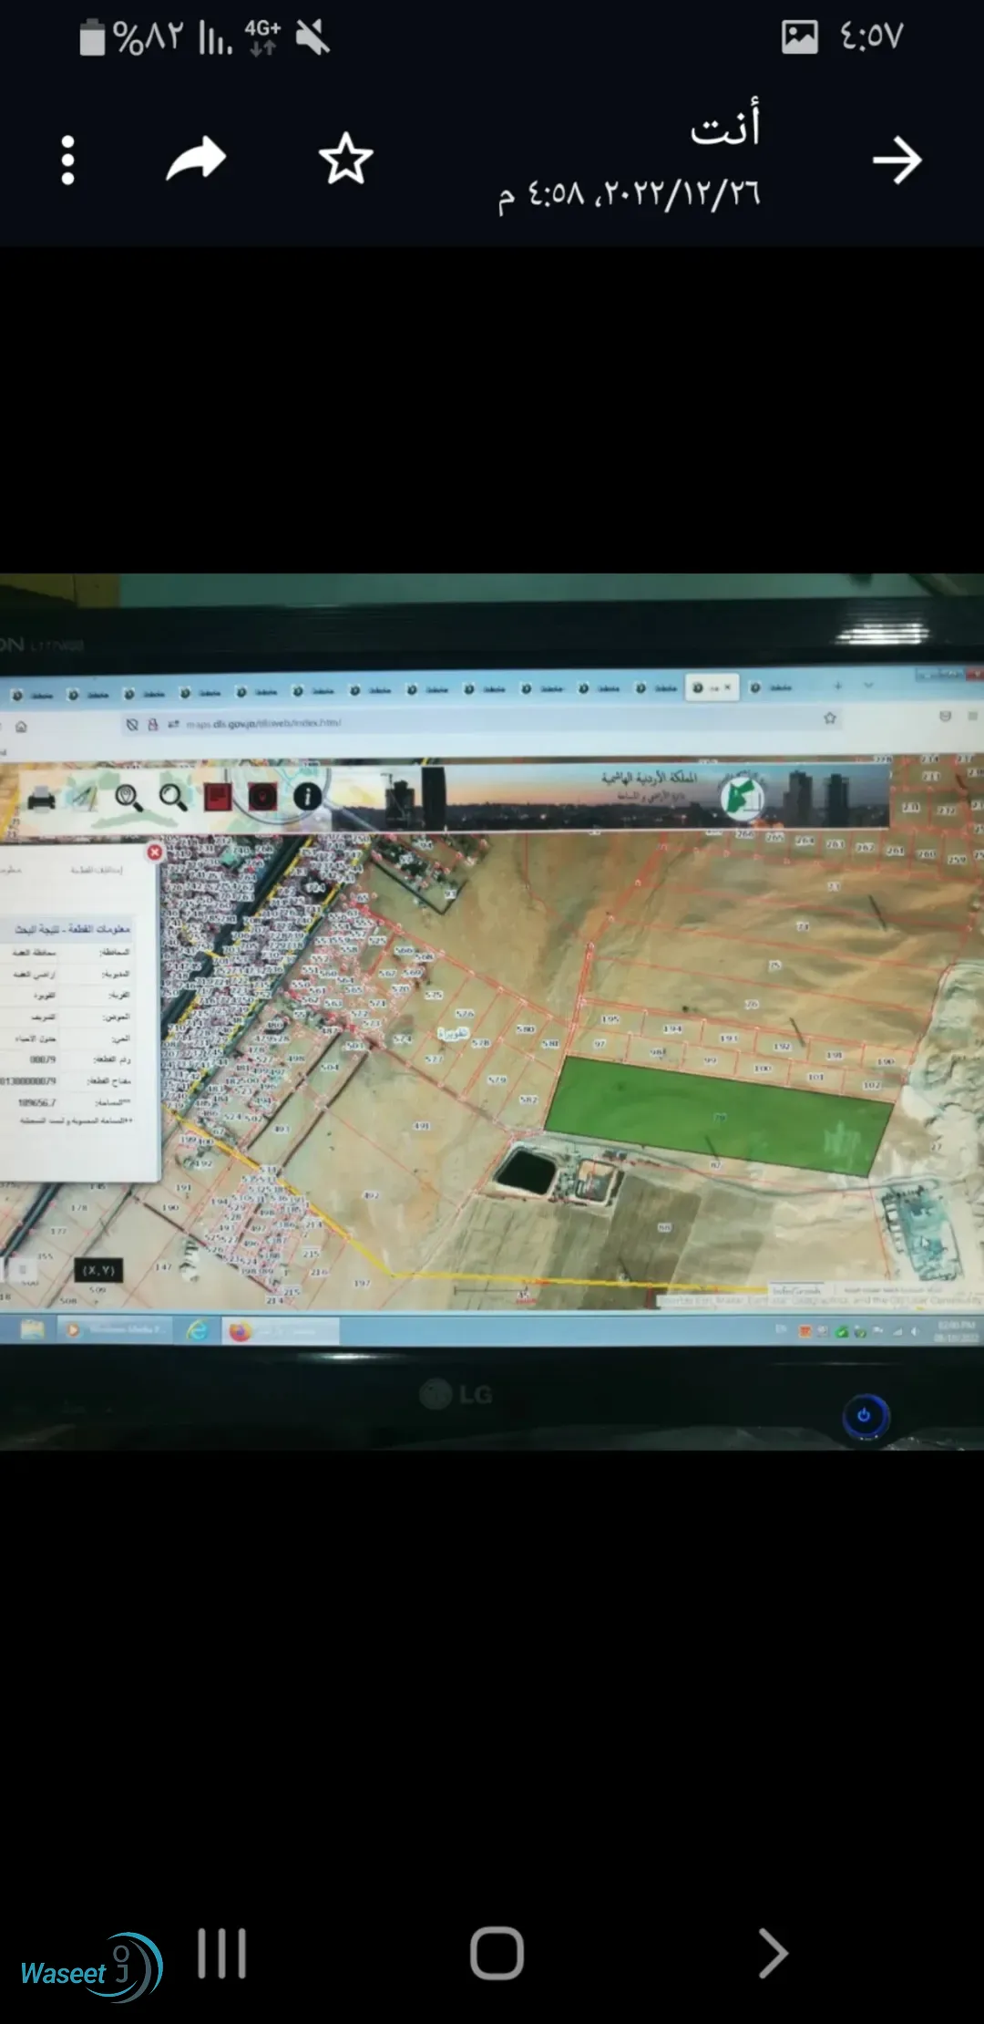Click the red location pin square icon
This screenshot has width=984, height=2024.
click(x=262, y=797)
